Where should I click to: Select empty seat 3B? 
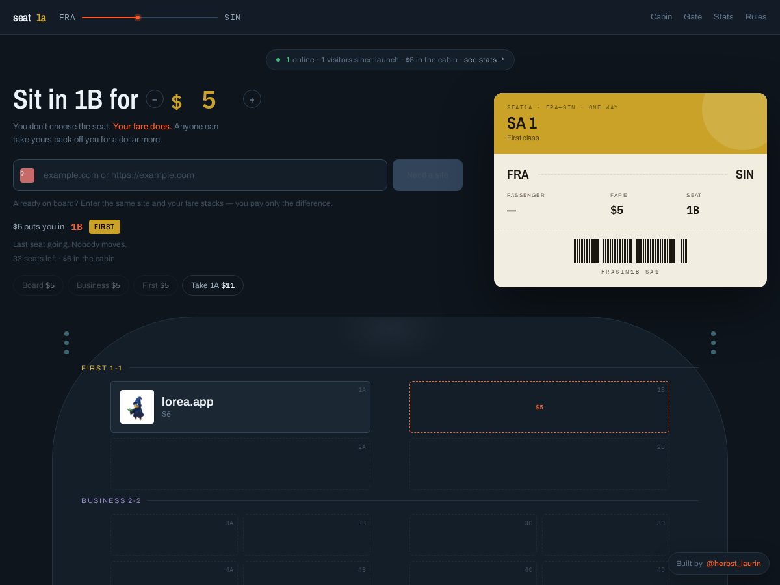[307, 535]
